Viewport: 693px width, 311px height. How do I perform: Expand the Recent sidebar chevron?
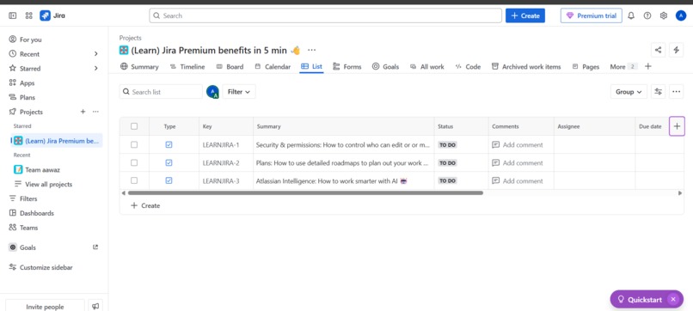[x=95, y=54]
